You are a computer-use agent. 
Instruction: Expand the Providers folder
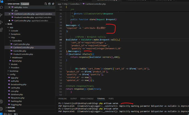point(9,68)
